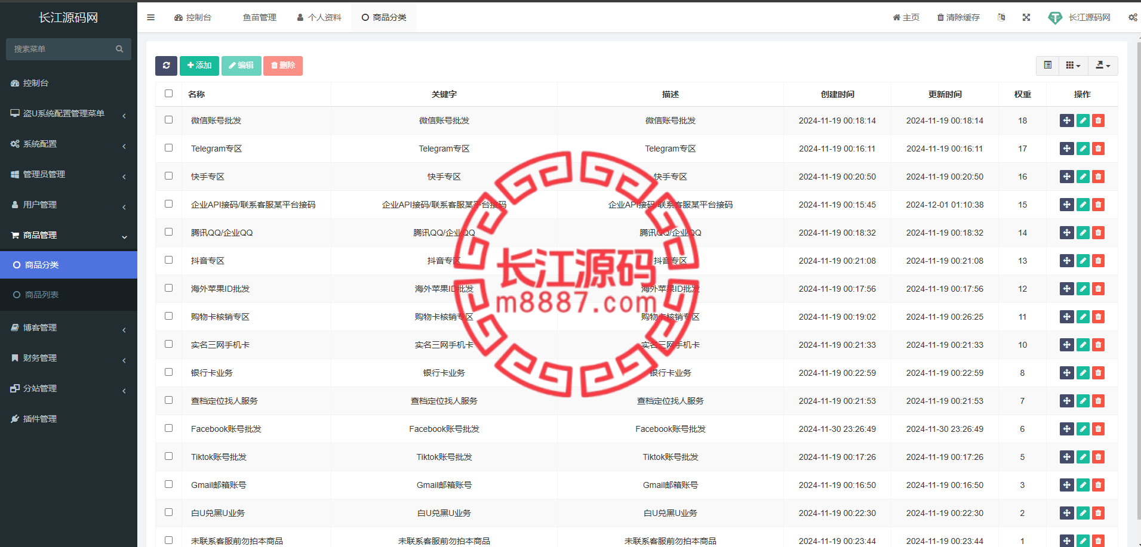Click the edit pencil icon for 微信账号批发 row

pyautogui.click(x=1083, y=120)
